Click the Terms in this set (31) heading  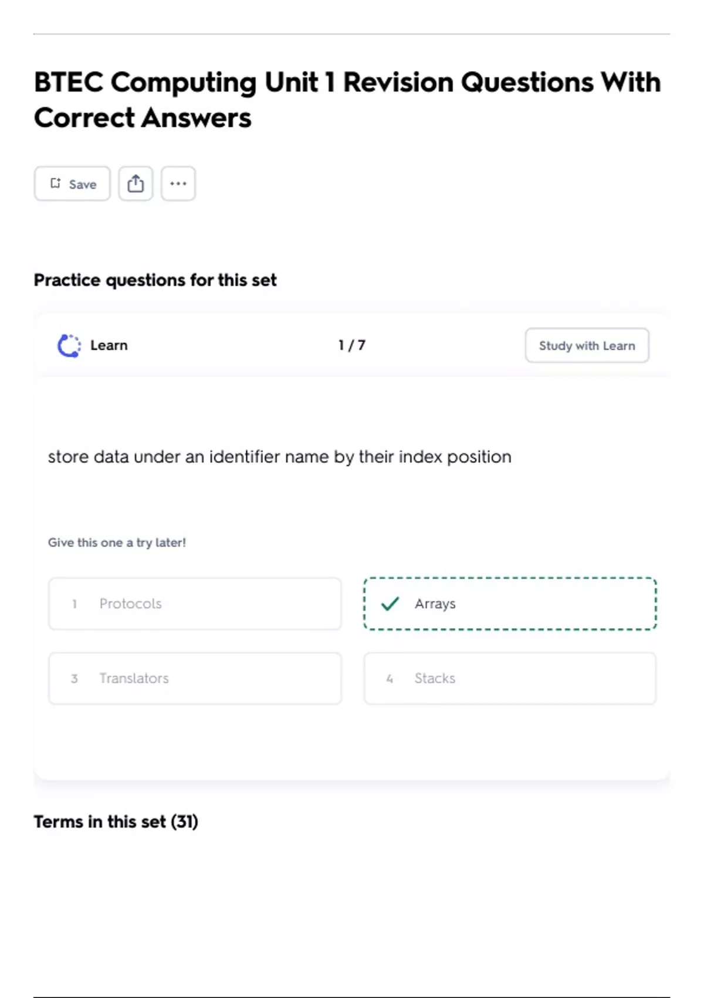(x=116, y=821)
